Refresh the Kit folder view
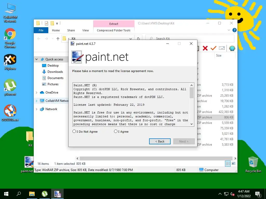 (138, 39)
